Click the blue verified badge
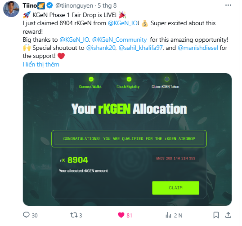The image size is (242, 226). [49, 6]
